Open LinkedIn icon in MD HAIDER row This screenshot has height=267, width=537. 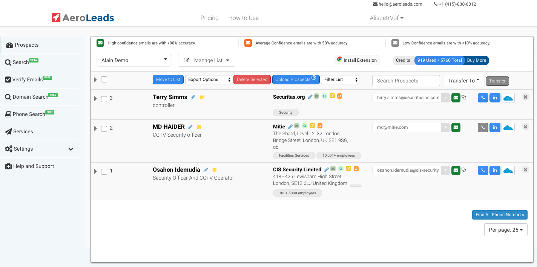point(495,127)
